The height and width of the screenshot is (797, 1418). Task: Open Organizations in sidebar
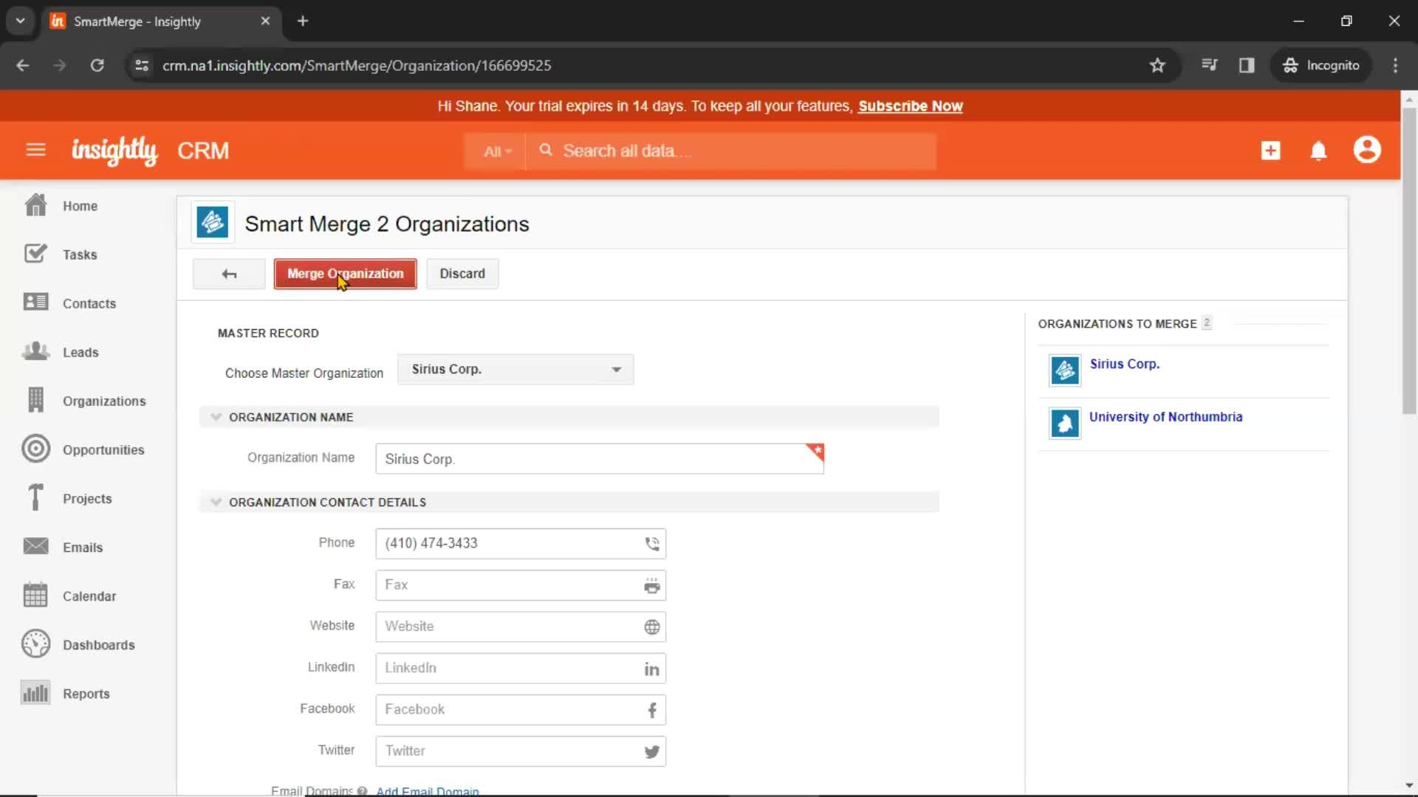pos(104,401)
